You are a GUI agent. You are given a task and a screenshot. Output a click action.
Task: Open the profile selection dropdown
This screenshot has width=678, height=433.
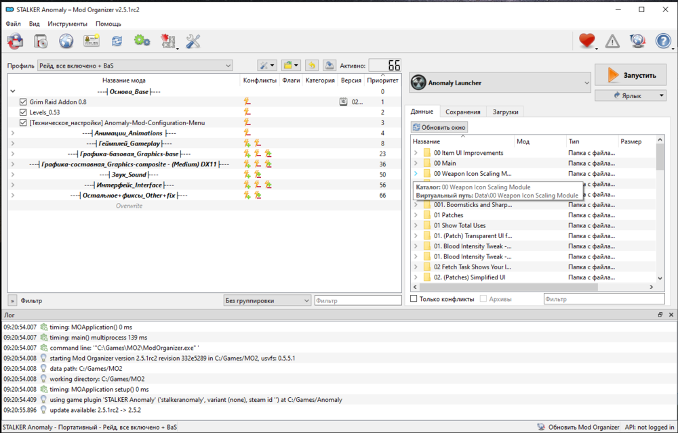tap(134, 66)
